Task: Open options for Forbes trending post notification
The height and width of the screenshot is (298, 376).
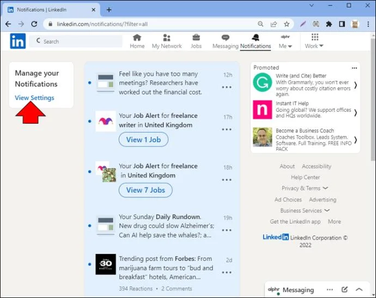Action: point(227,272)
